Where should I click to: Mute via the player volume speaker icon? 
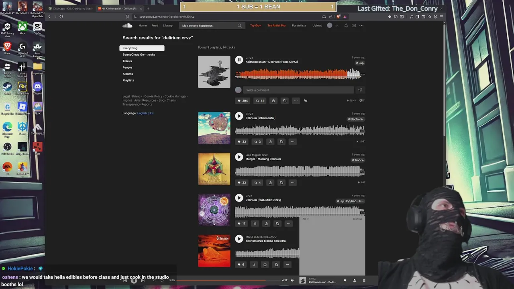(292, 281)
